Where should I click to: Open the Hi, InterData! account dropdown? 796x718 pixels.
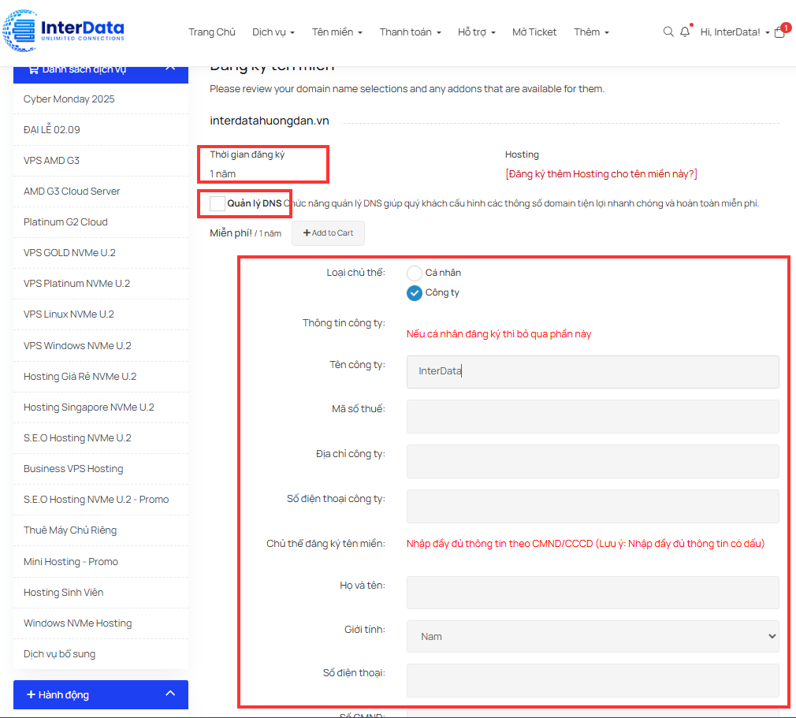coord(735,32)
